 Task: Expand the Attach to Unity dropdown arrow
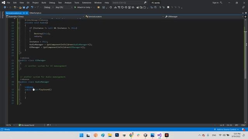[x=91, y=7]
